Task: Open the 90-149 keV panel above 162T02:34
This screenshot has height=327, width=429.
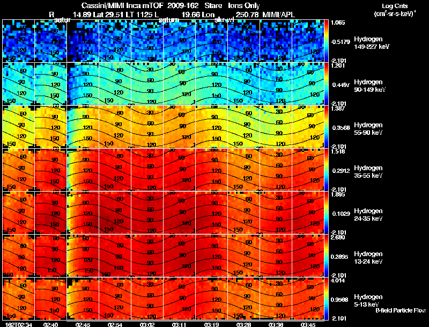Action: [x=19, y=84]
